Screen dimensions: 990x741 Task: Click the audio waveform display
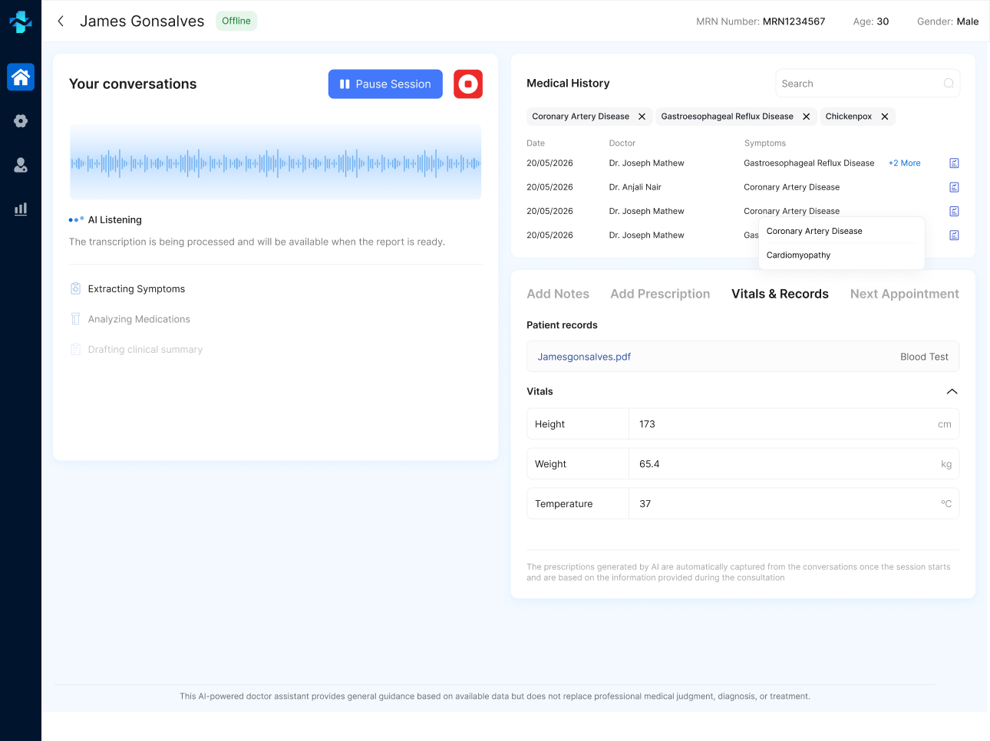tap(276, 163)
